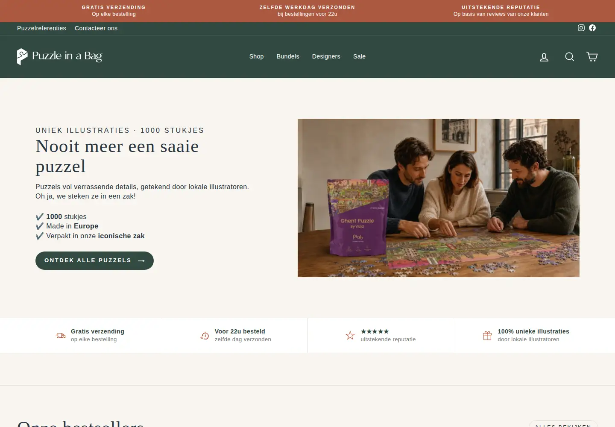Click the Nooit meer een saaie puzzel heading

tap(117, 156)
